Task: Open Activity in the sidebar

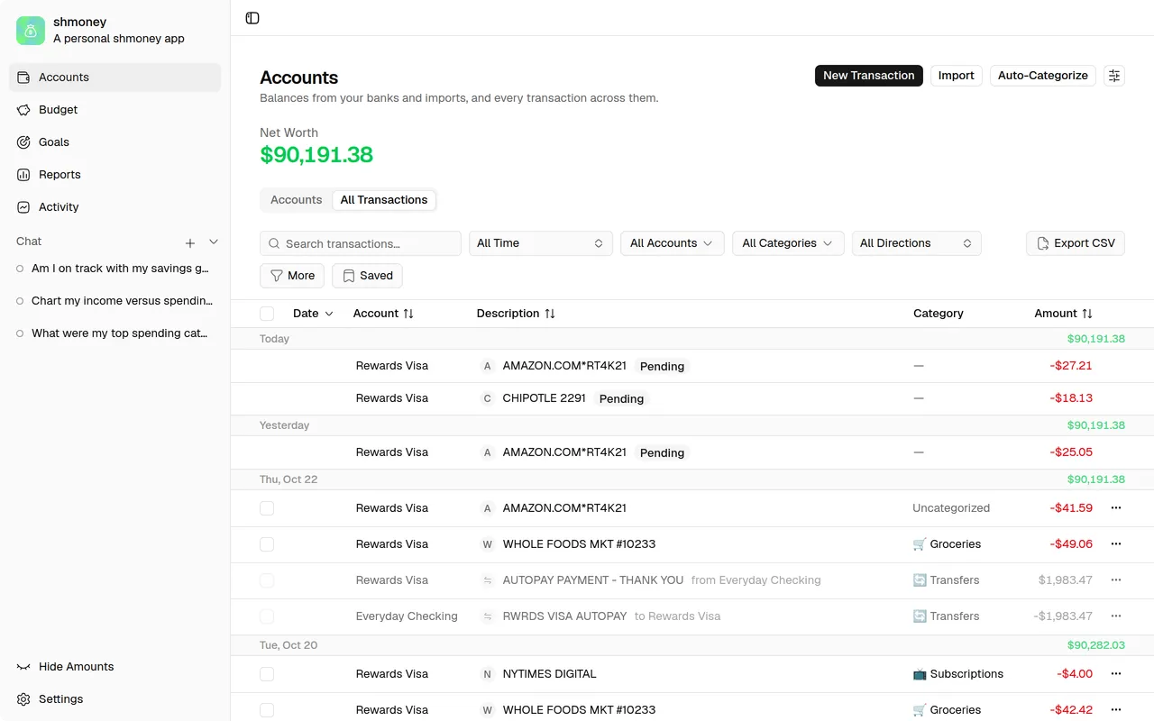Action: point(114,207)
